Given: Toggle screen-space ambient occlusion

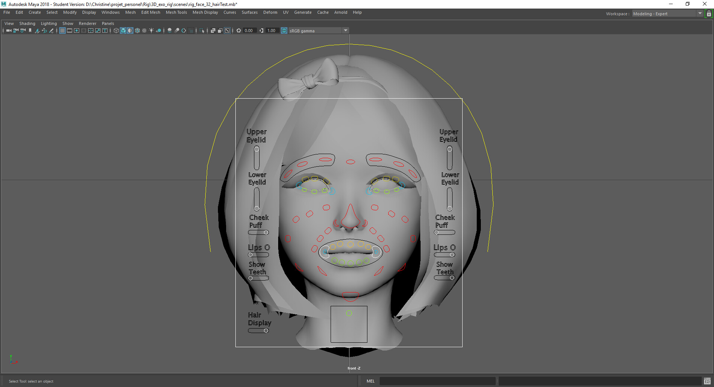Looking at the screenshot, I should [x=170, y=31].
